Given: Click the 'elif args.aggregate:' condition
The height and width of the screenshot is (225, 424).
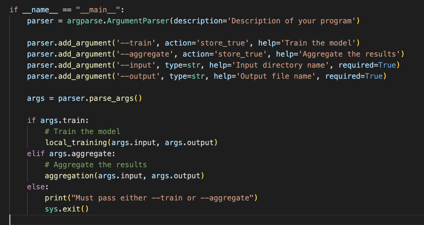Looking at the screenshot, I should pyautogui.click(x=71, y=154).
